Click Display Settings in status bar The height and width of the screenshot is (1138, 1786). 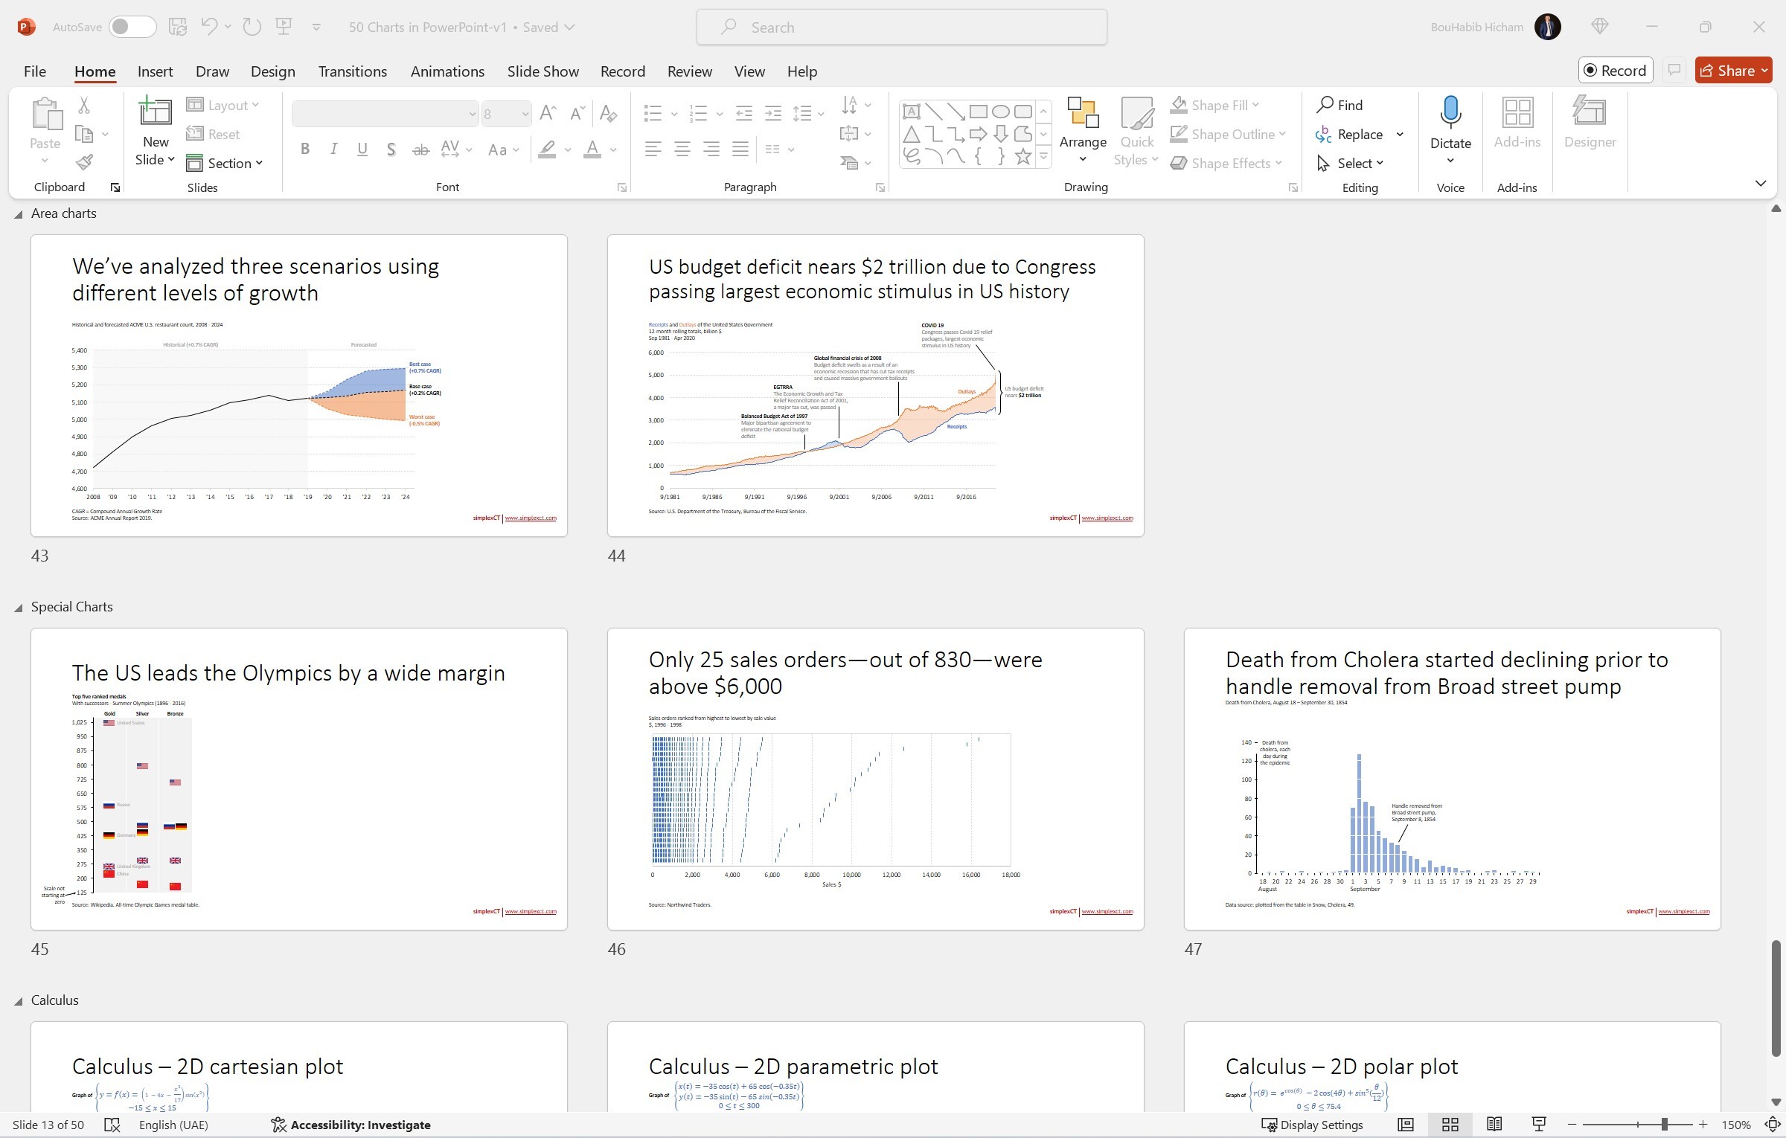tap(1312, 1125)
